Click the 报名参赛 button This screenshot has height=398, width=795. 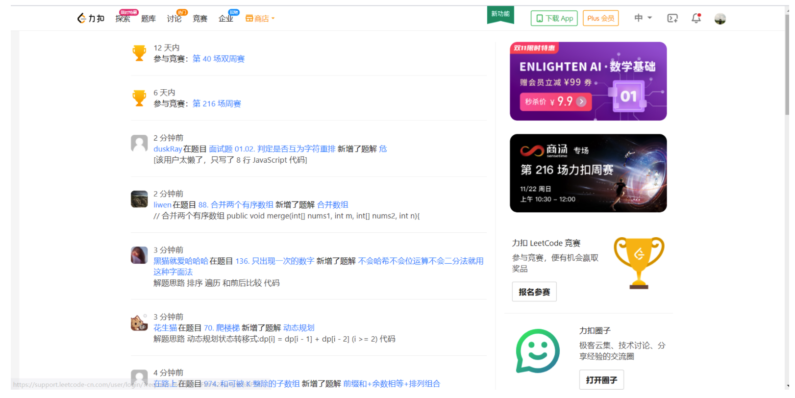click(534, 292)
